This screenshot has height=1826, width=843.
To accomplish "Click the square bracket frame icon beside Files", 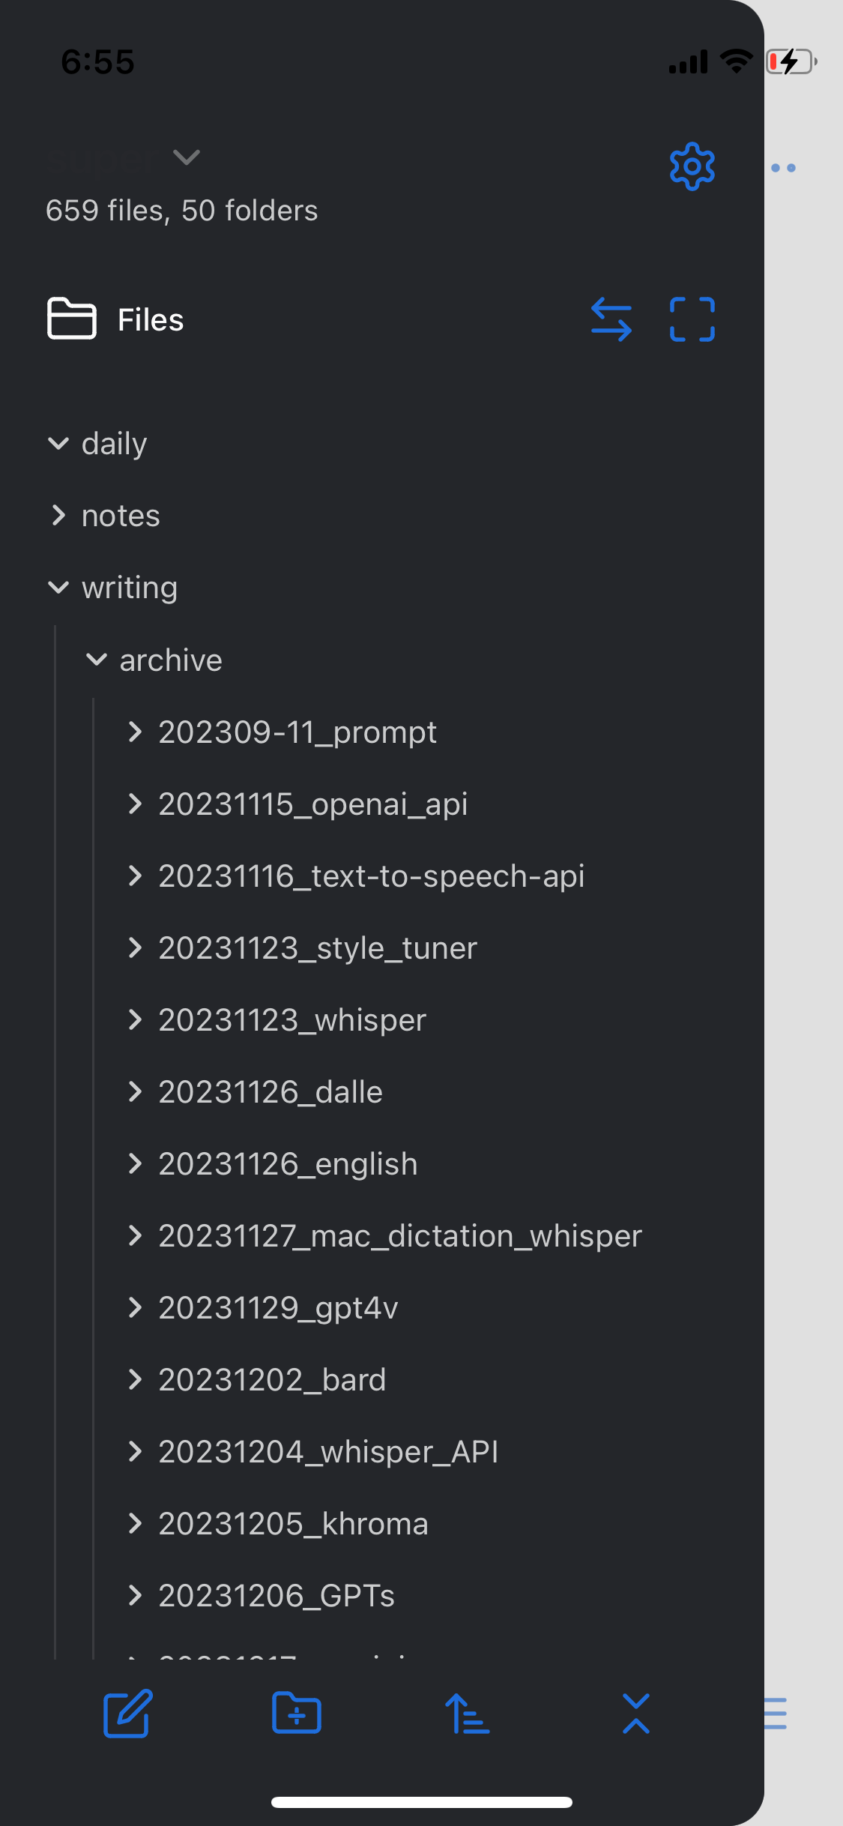I will [692, 319].
